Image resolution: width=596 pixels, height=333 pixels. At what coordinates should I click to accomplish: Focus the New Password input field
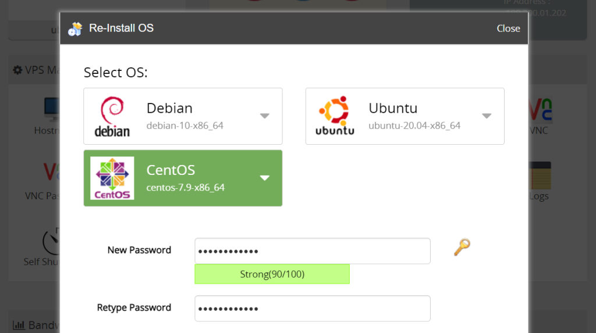pos(313,251)
